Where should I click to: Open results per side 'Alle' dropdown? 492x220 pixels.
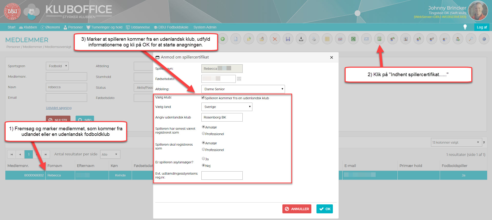[110, 154]
